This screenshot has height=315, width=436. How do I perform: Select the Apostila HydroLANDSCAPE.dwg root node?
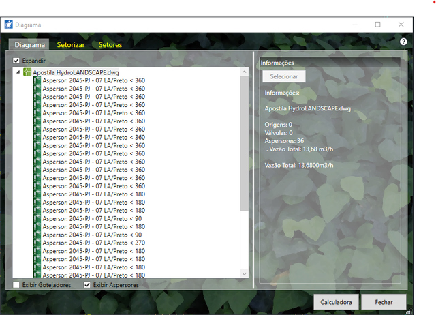click(x=76, y=72)
